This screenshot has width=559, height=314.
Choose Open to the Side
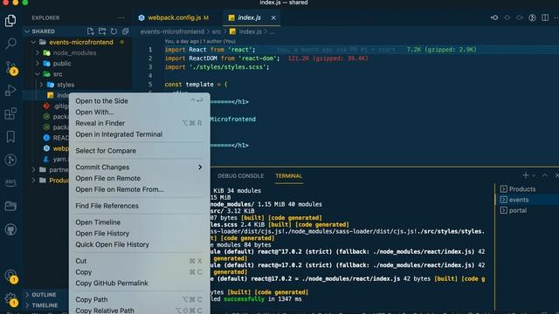tap(139, 101)
